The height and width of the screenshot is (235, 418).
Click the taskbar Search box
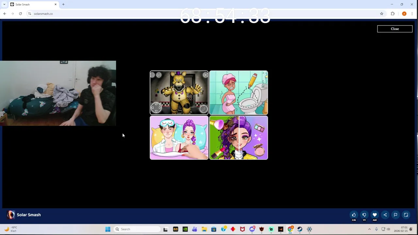coord(137,229)
